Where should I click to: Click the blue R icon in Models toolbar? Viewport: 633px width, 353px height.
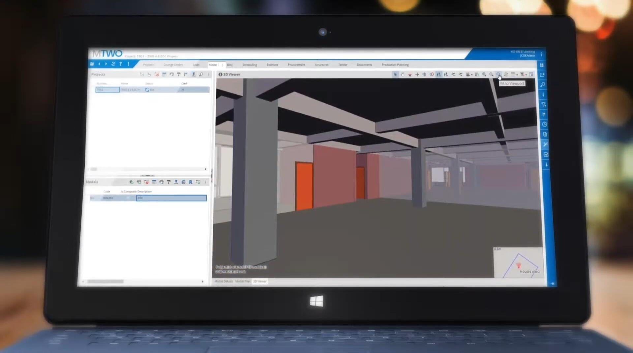click(191, 182)
